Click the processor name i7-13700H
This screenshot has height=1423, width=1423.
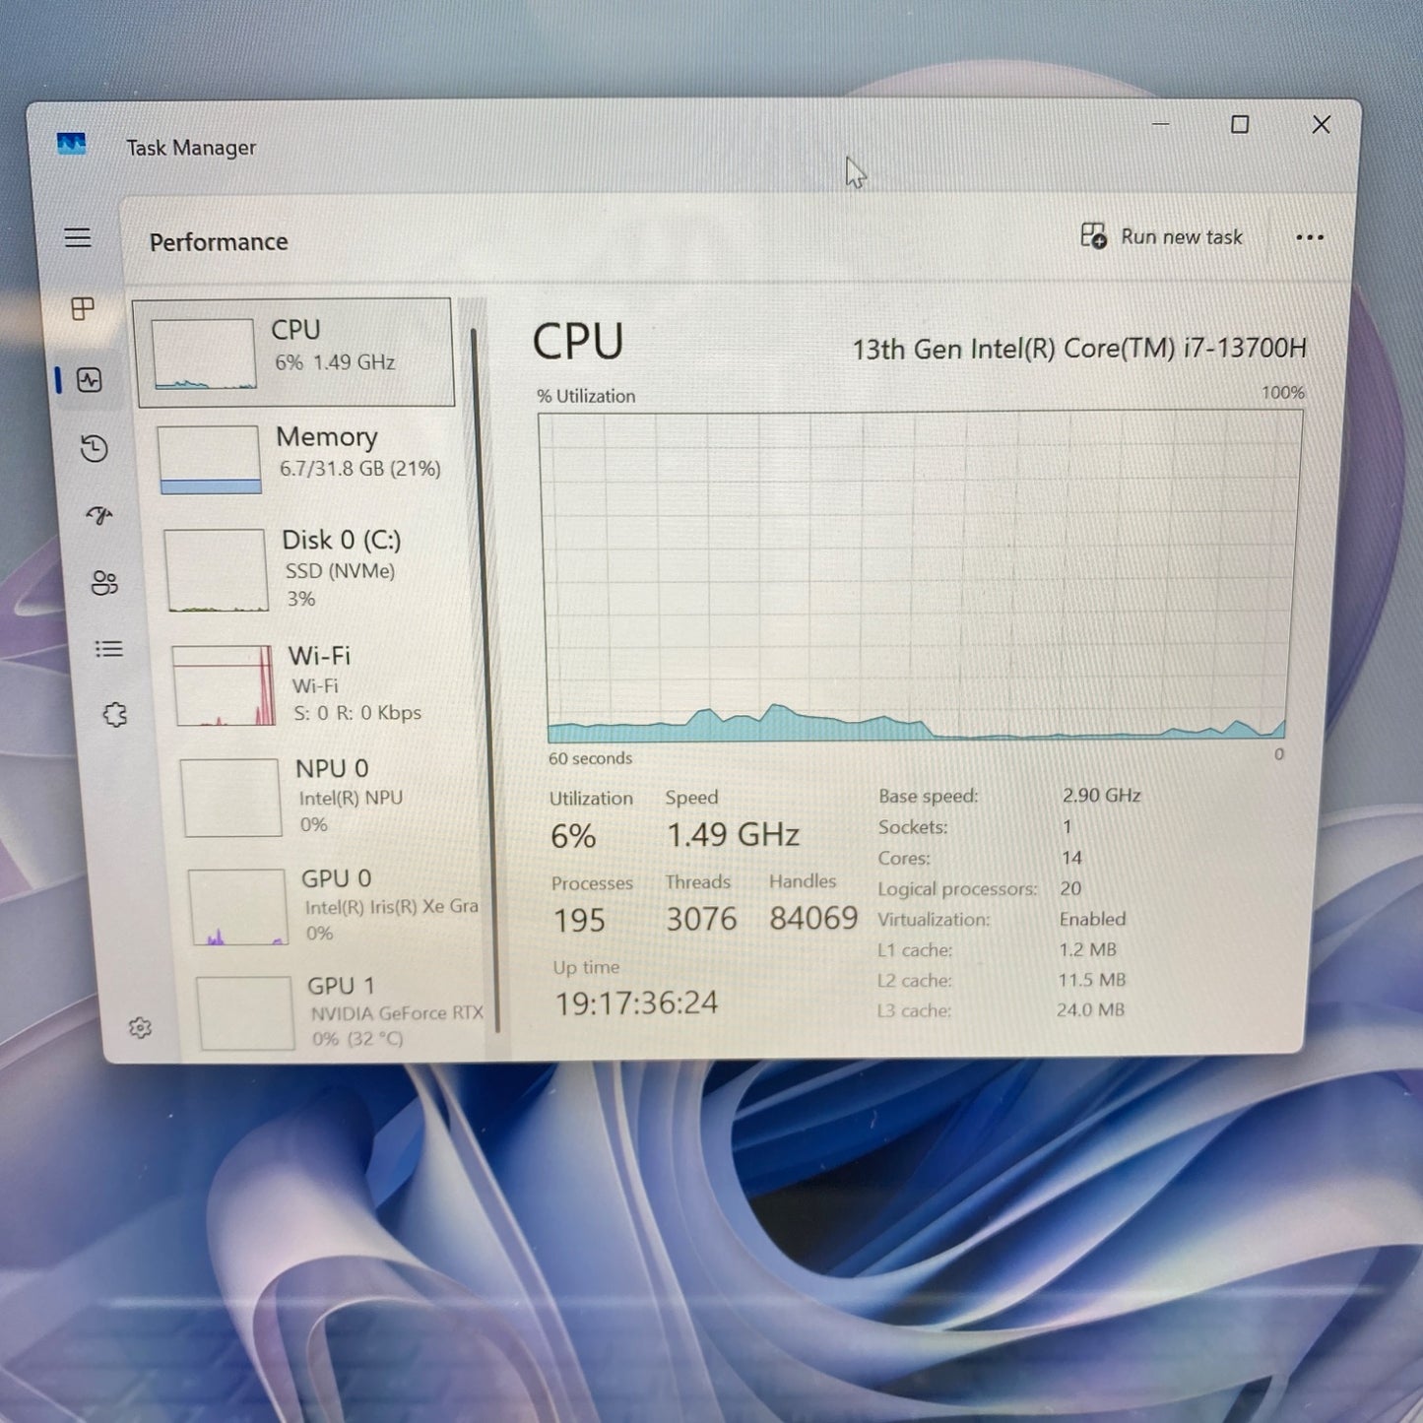pos(1079,349)
